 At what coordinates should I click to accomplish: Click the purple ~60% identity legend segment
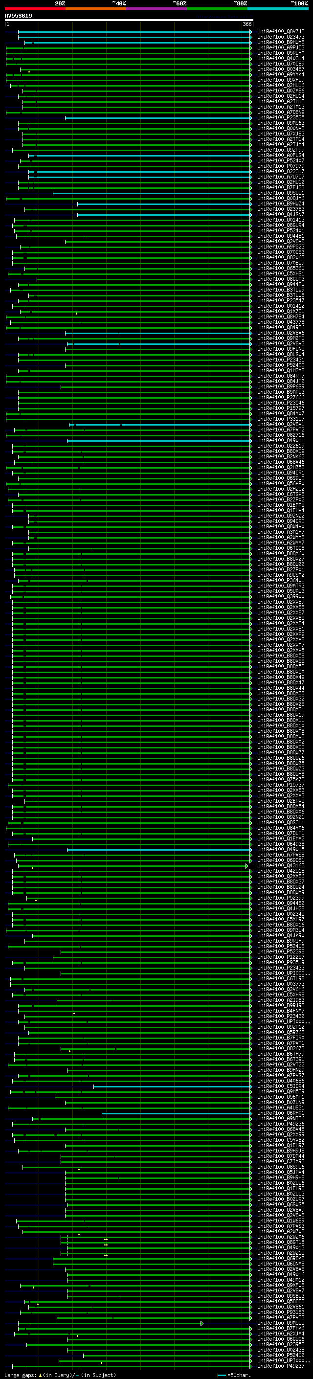coord(157,9)
